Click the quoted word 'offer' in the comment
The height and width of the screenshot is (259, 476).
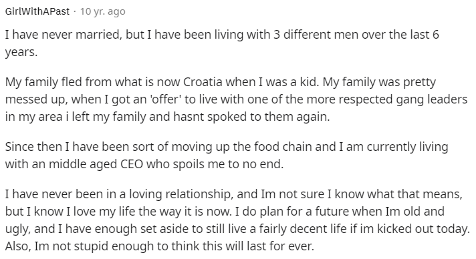pos(166,99)
